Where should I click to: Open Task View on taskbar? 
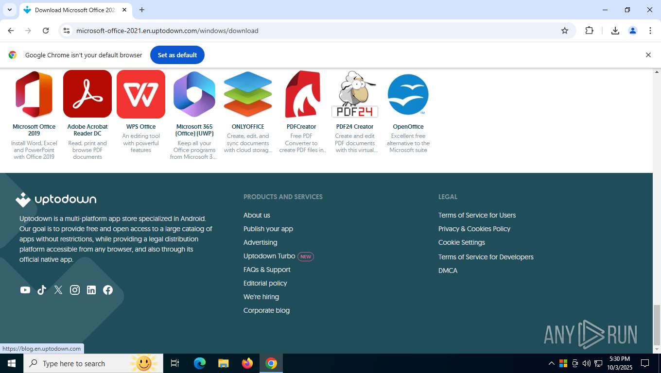[x=175, y=363]
